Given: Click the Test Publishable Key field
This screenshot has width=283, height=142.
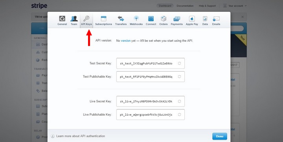Looking at the screenshot, I should 151,77.
